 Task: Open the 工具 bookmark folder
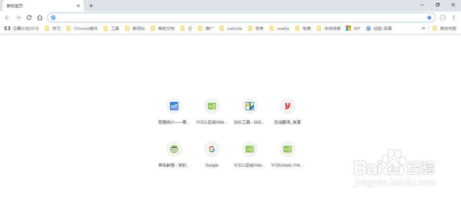click(112, 29)
